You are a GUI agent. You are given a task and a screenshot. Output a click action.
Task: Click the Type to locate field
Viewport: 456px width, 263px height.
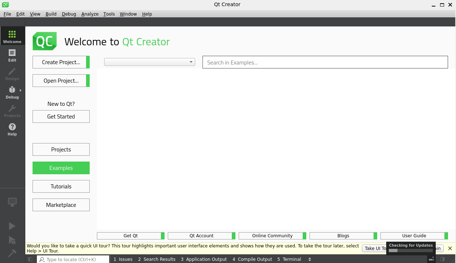[73, 259]
